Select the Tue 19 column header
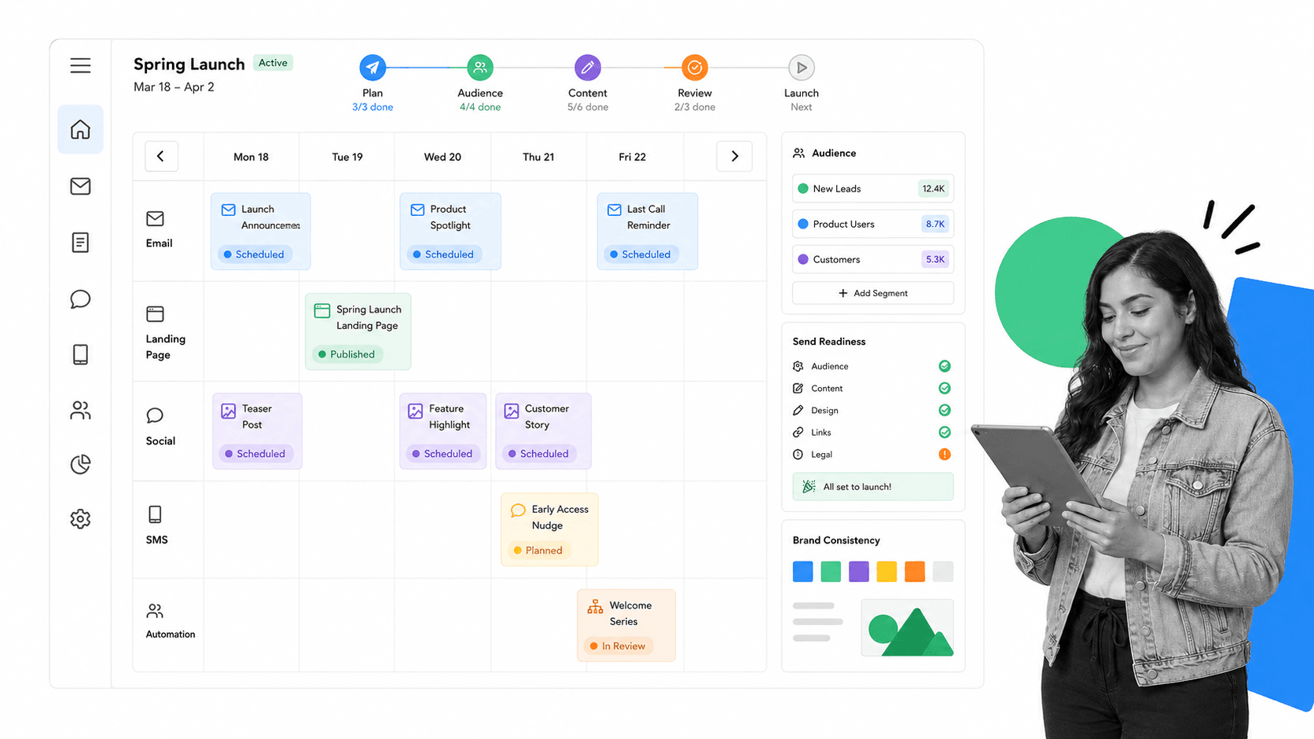The width and height of the screenshot is (1314, 739). click(x=347, y=157)
